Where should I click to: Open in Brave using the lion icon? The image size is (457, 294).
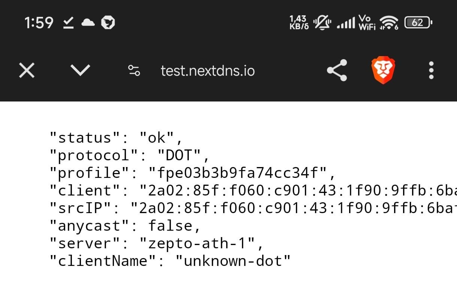[383, 70]
